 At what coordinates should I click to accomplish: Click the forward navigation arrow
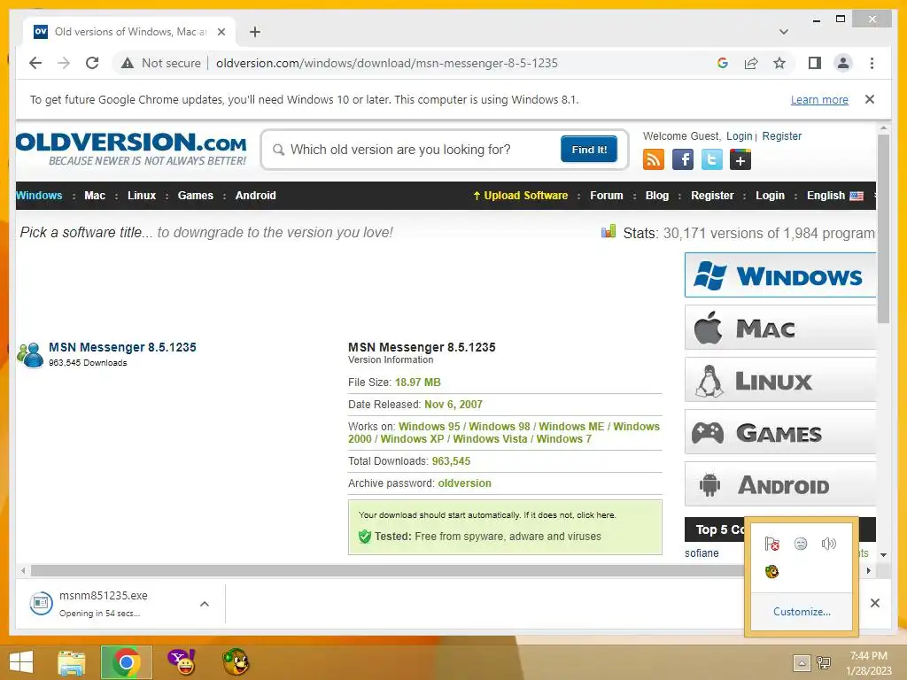point(64,63)
